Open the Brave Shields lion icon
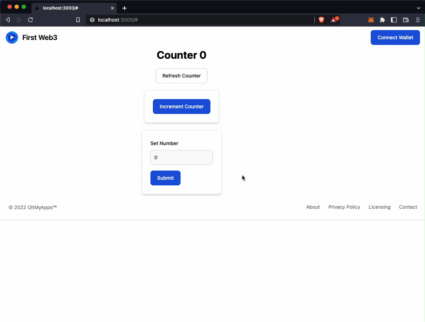Screen dimensions: 425x322 pyautogui.click(x=321, y=20)
